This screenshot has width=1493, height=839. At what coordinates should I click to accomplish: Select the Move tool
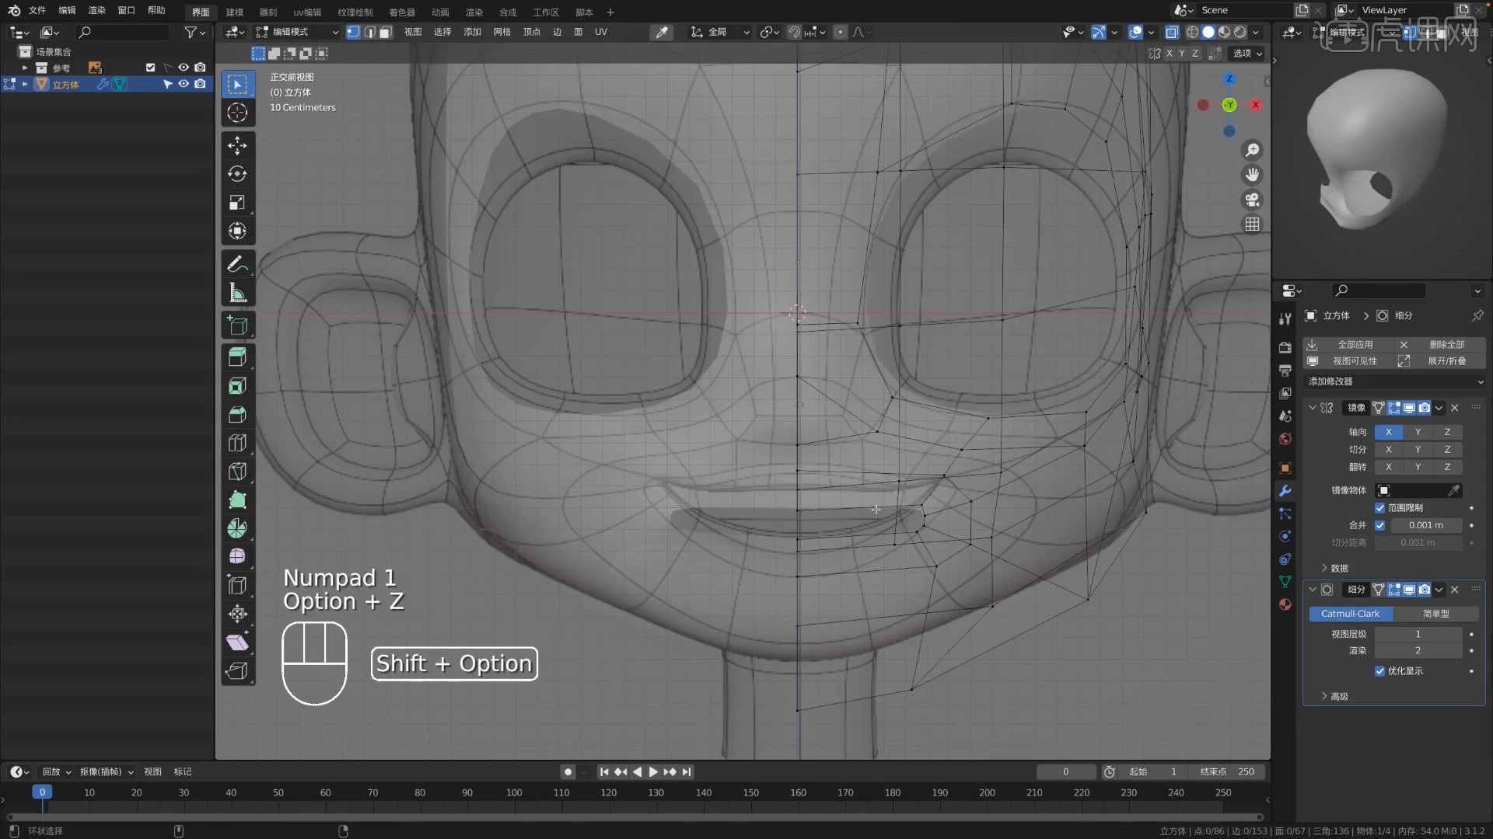click(x=237, y=145)
